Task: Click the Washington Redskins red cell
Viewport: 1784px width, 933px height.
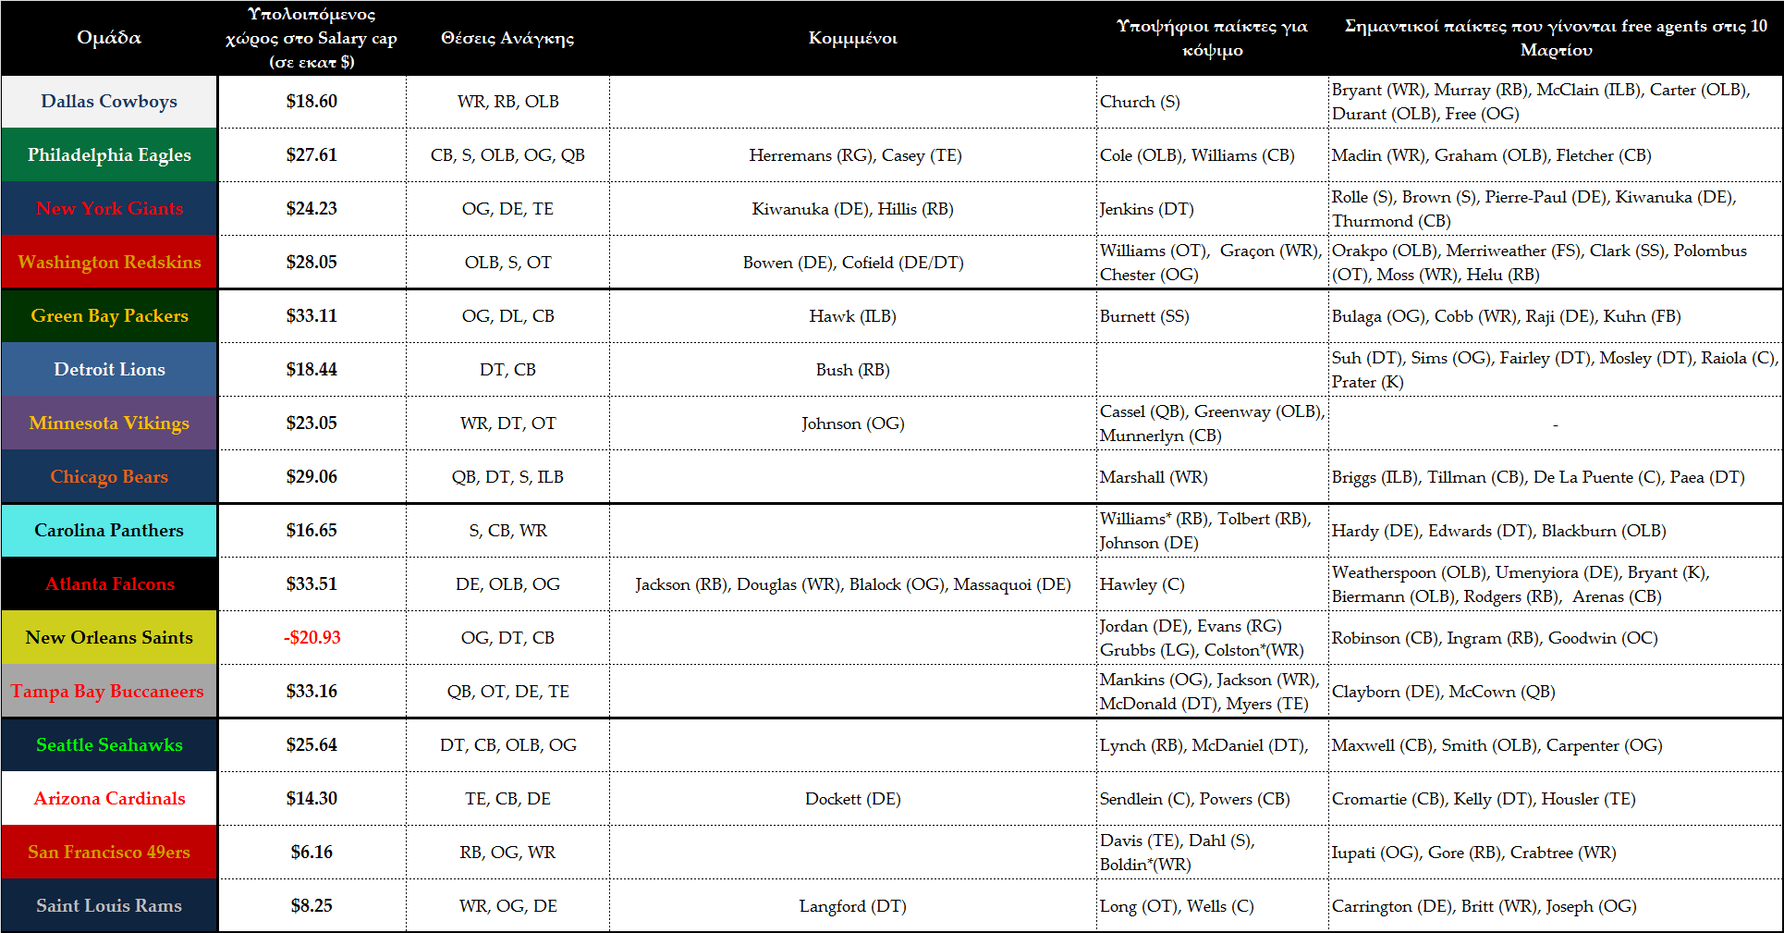Action: point(109,263)
